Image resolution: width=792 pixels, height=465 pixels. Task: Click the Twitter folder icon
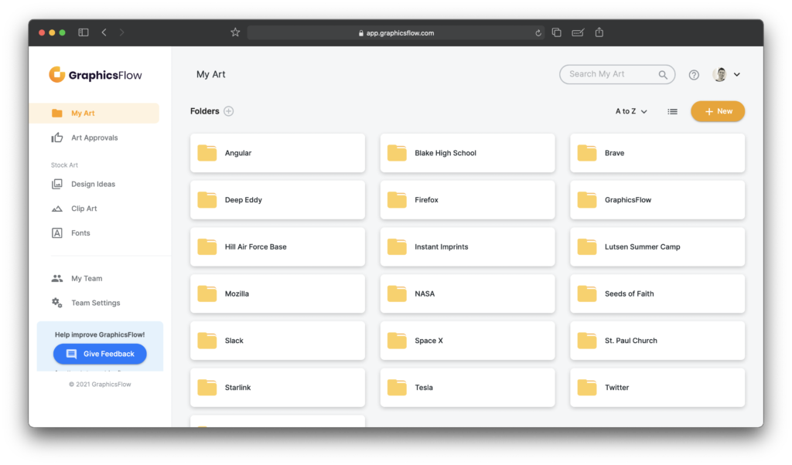click(587, 387)
